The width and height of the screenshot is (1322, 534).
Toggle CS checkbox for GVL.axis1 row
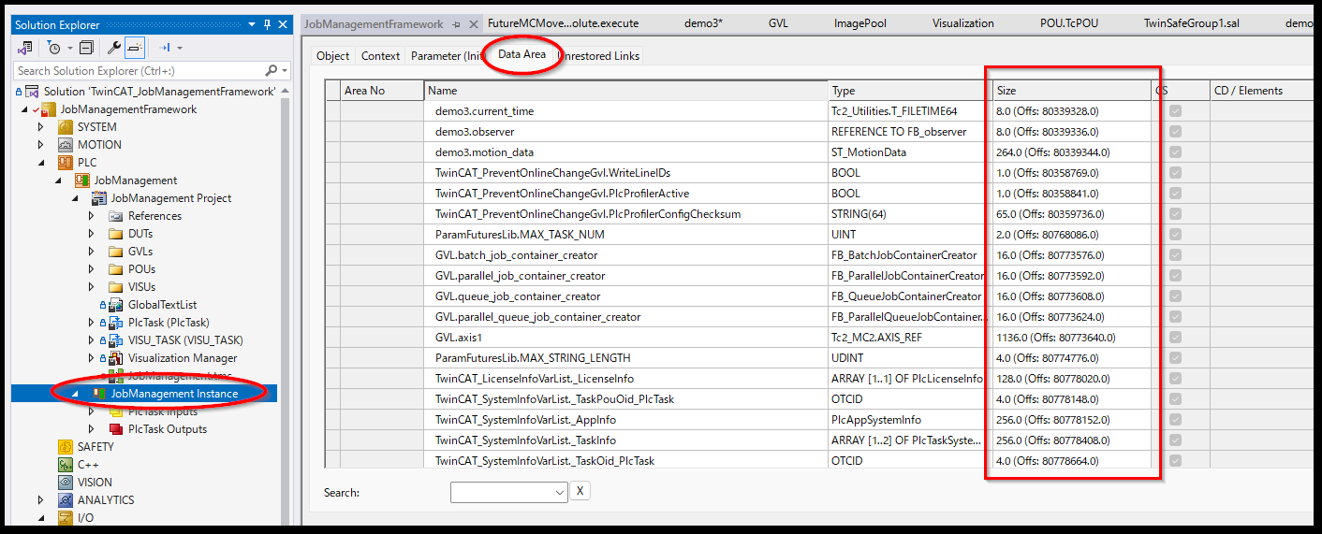(x=1175, y=338)
